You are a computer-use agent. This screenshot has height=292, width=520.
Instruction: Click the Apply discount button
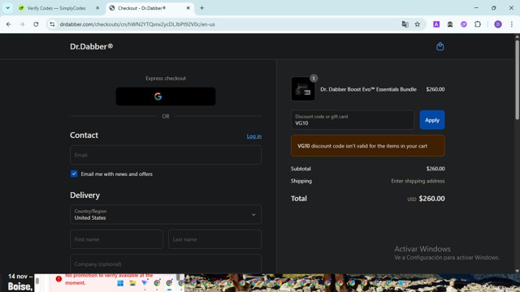coord(431,120)
